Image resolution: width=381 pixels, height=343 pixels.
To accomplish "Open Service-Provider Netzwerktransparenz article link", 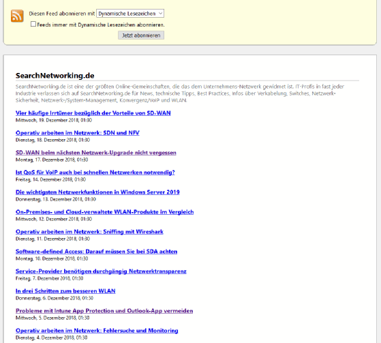I will coord(101,271).
